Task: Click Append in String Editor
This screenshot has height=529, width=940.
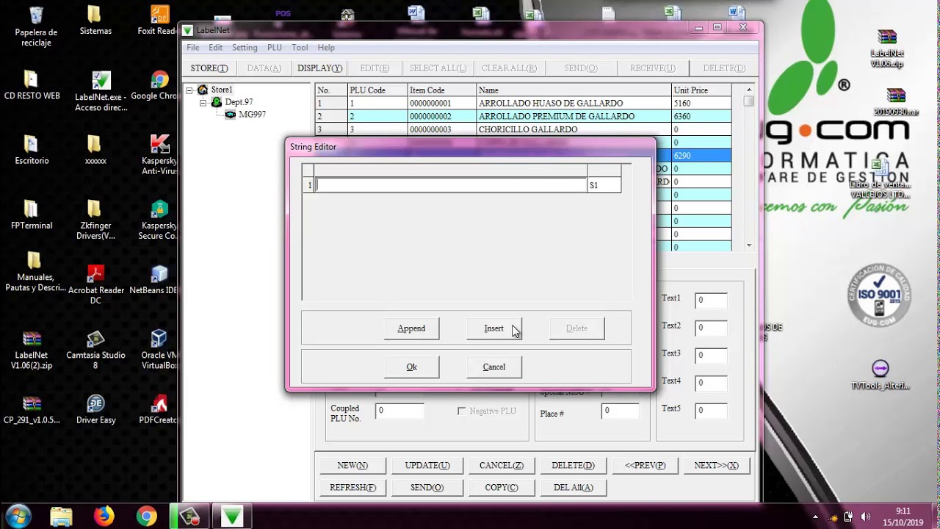Action: 411,328
